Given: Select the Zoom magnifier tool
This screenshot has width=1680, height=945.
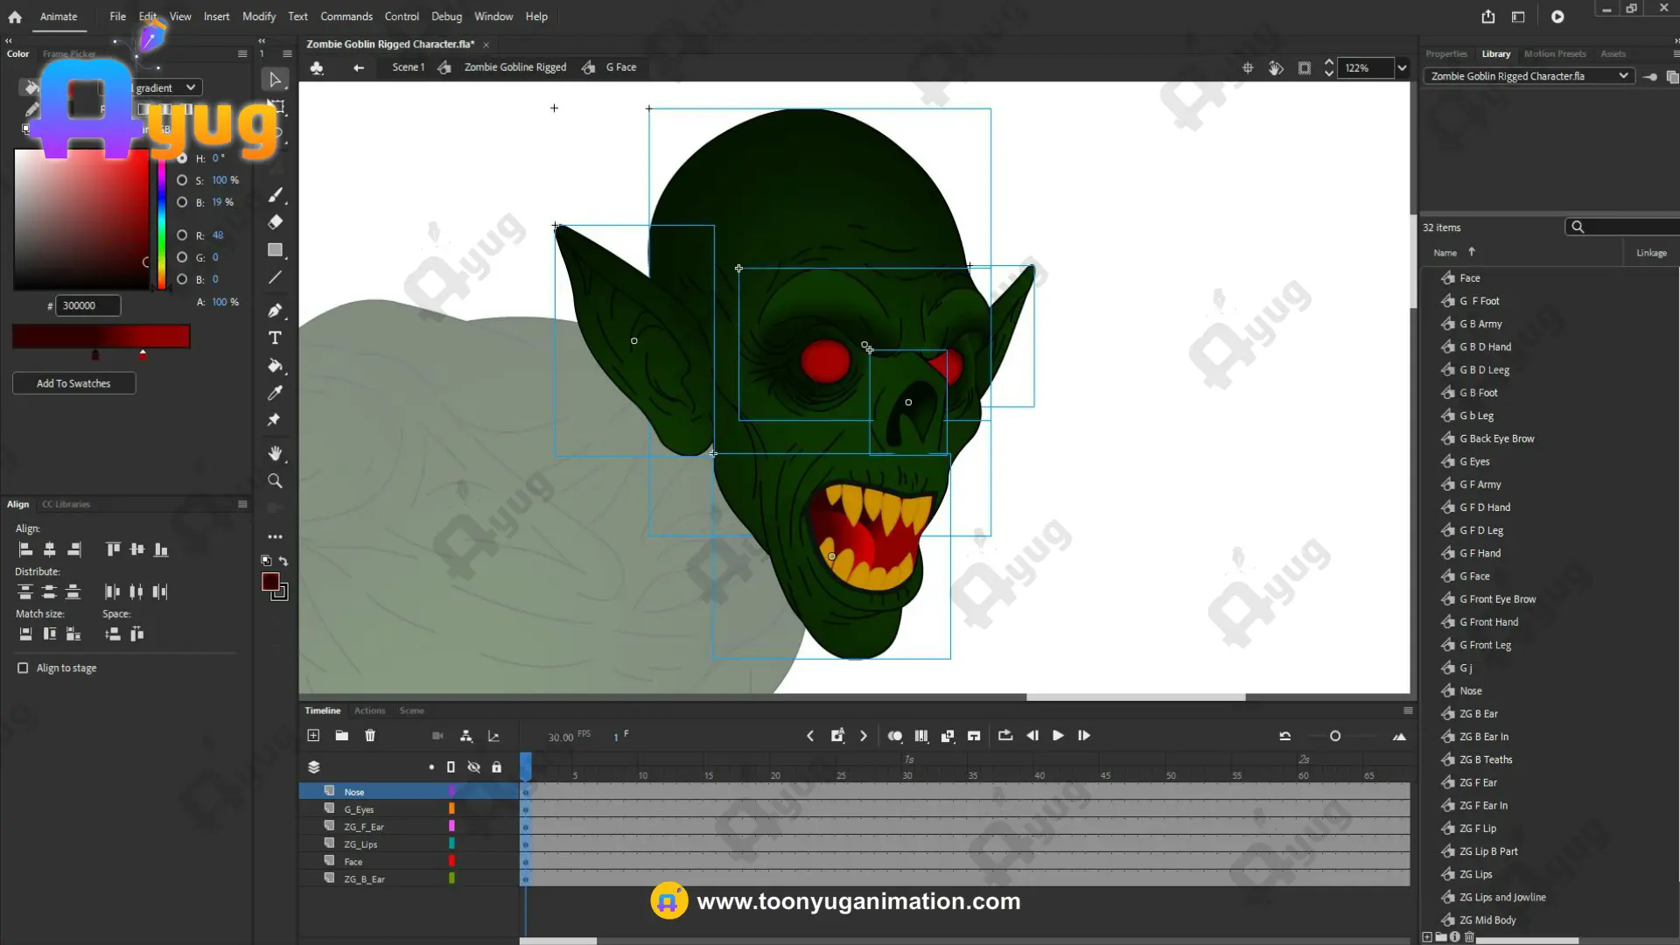Looking at the screenshot, I should (275, 481).
